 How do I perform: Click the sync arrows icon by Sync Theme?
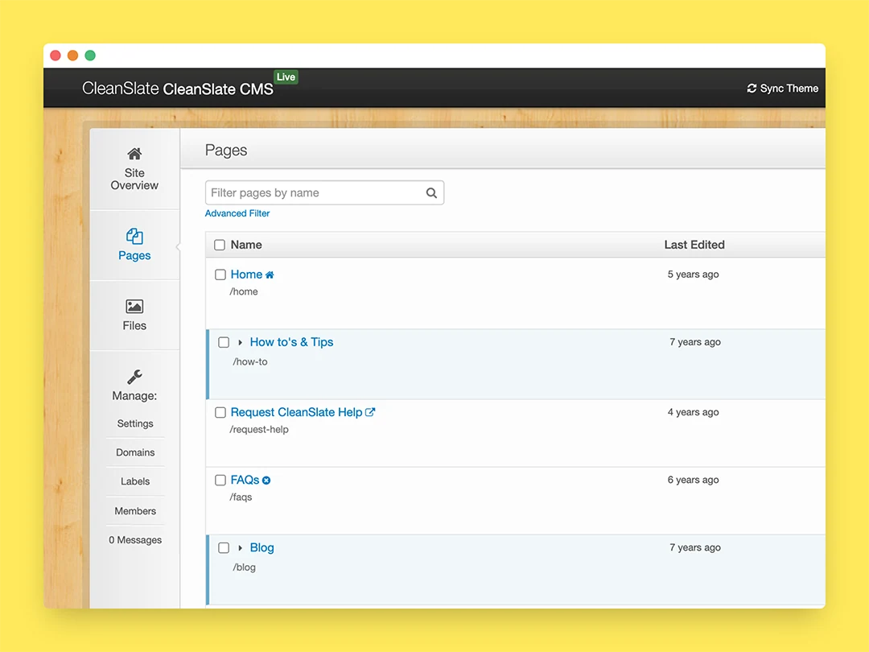(752, 89)
